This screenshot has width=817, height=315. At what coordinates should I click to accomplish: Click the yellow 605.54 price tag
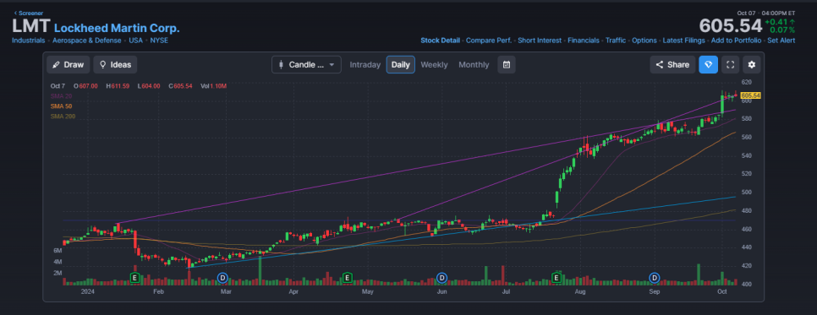point(750,95)
